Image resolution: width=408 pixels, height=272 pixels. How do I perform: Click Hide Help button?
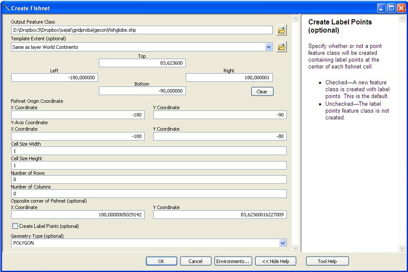coord(276,261)
